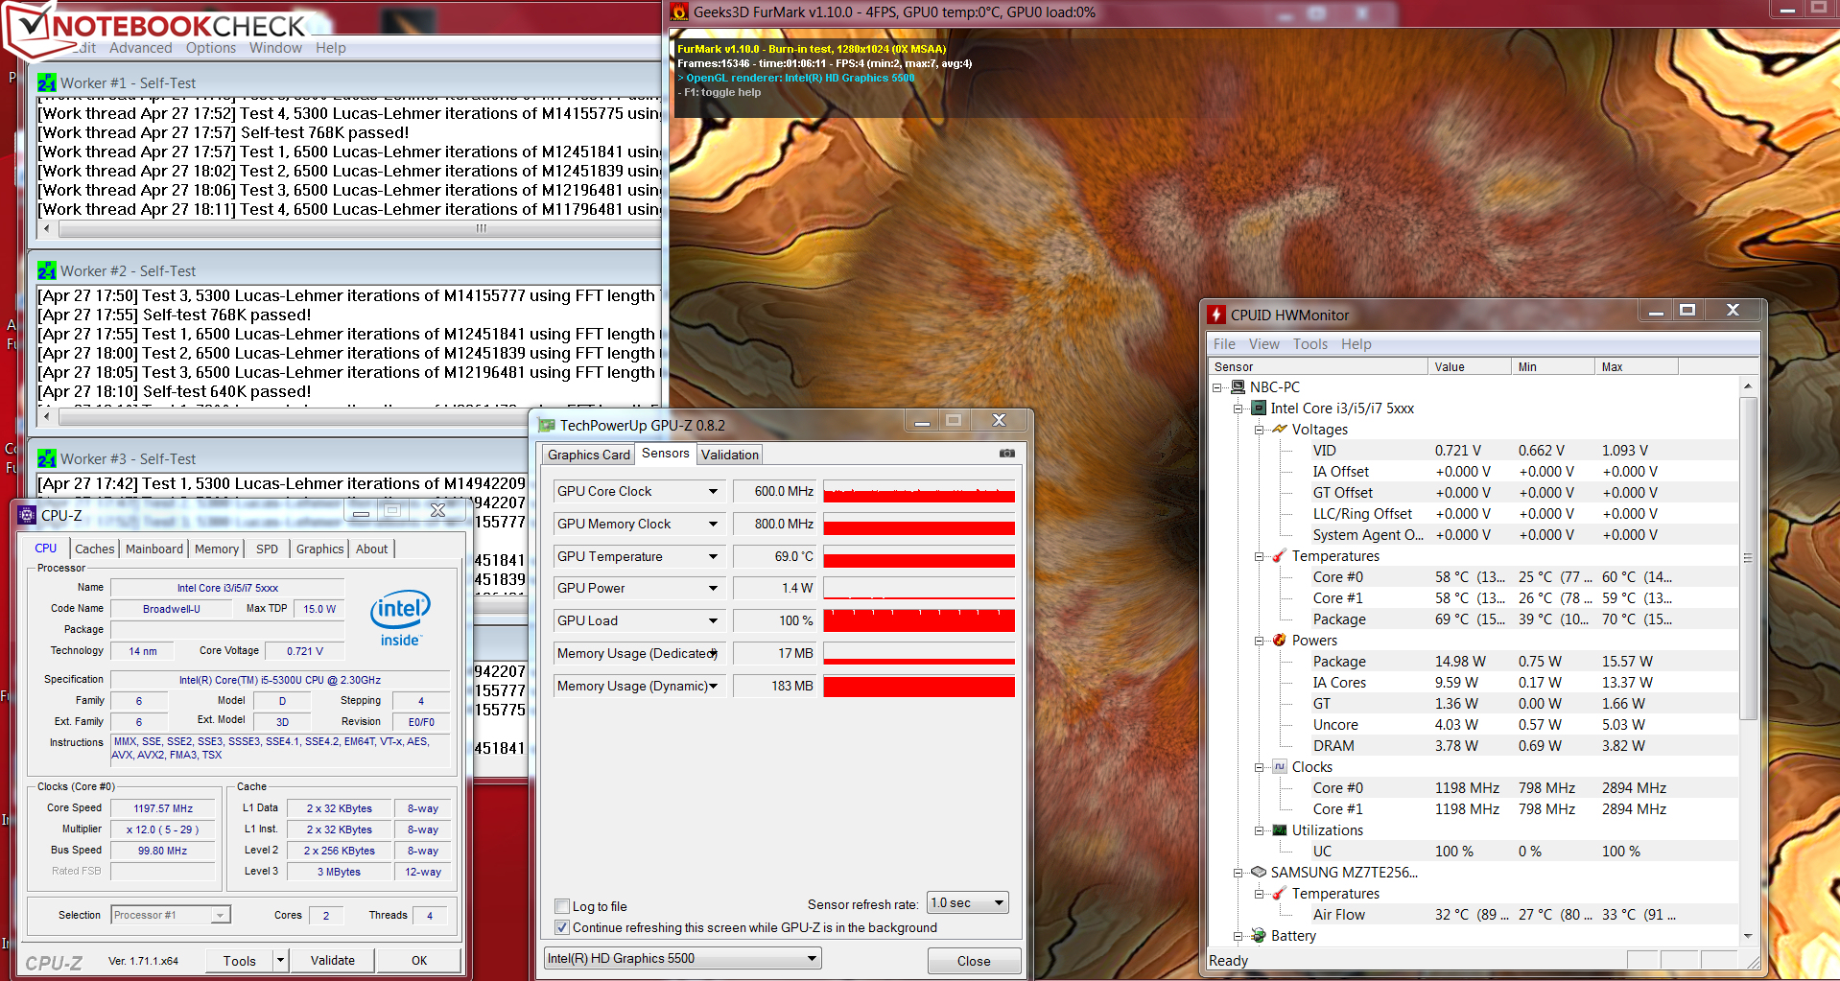Open the Intel HD Graphics 5500 GPU selector

point(683,958)
